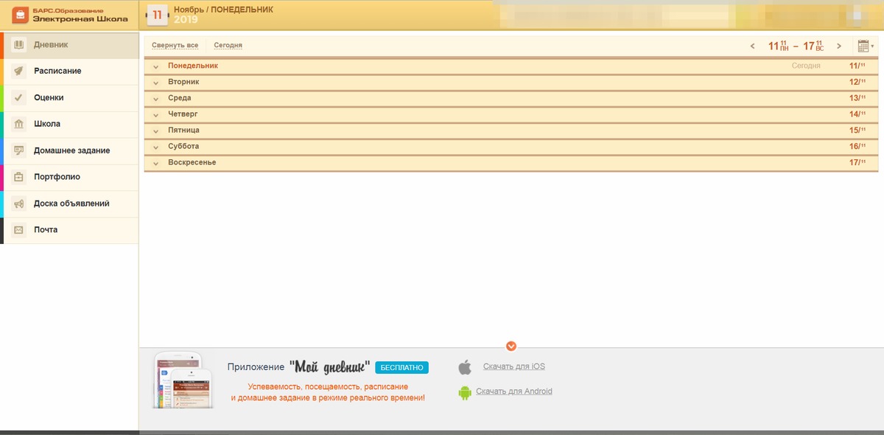Expand the Пятница day row

click(511, 130)
